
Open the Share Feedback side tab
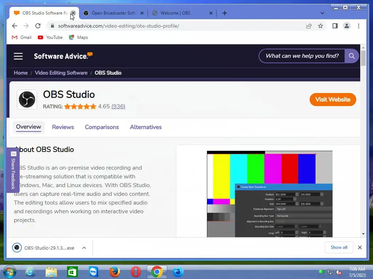pos(13,170)
